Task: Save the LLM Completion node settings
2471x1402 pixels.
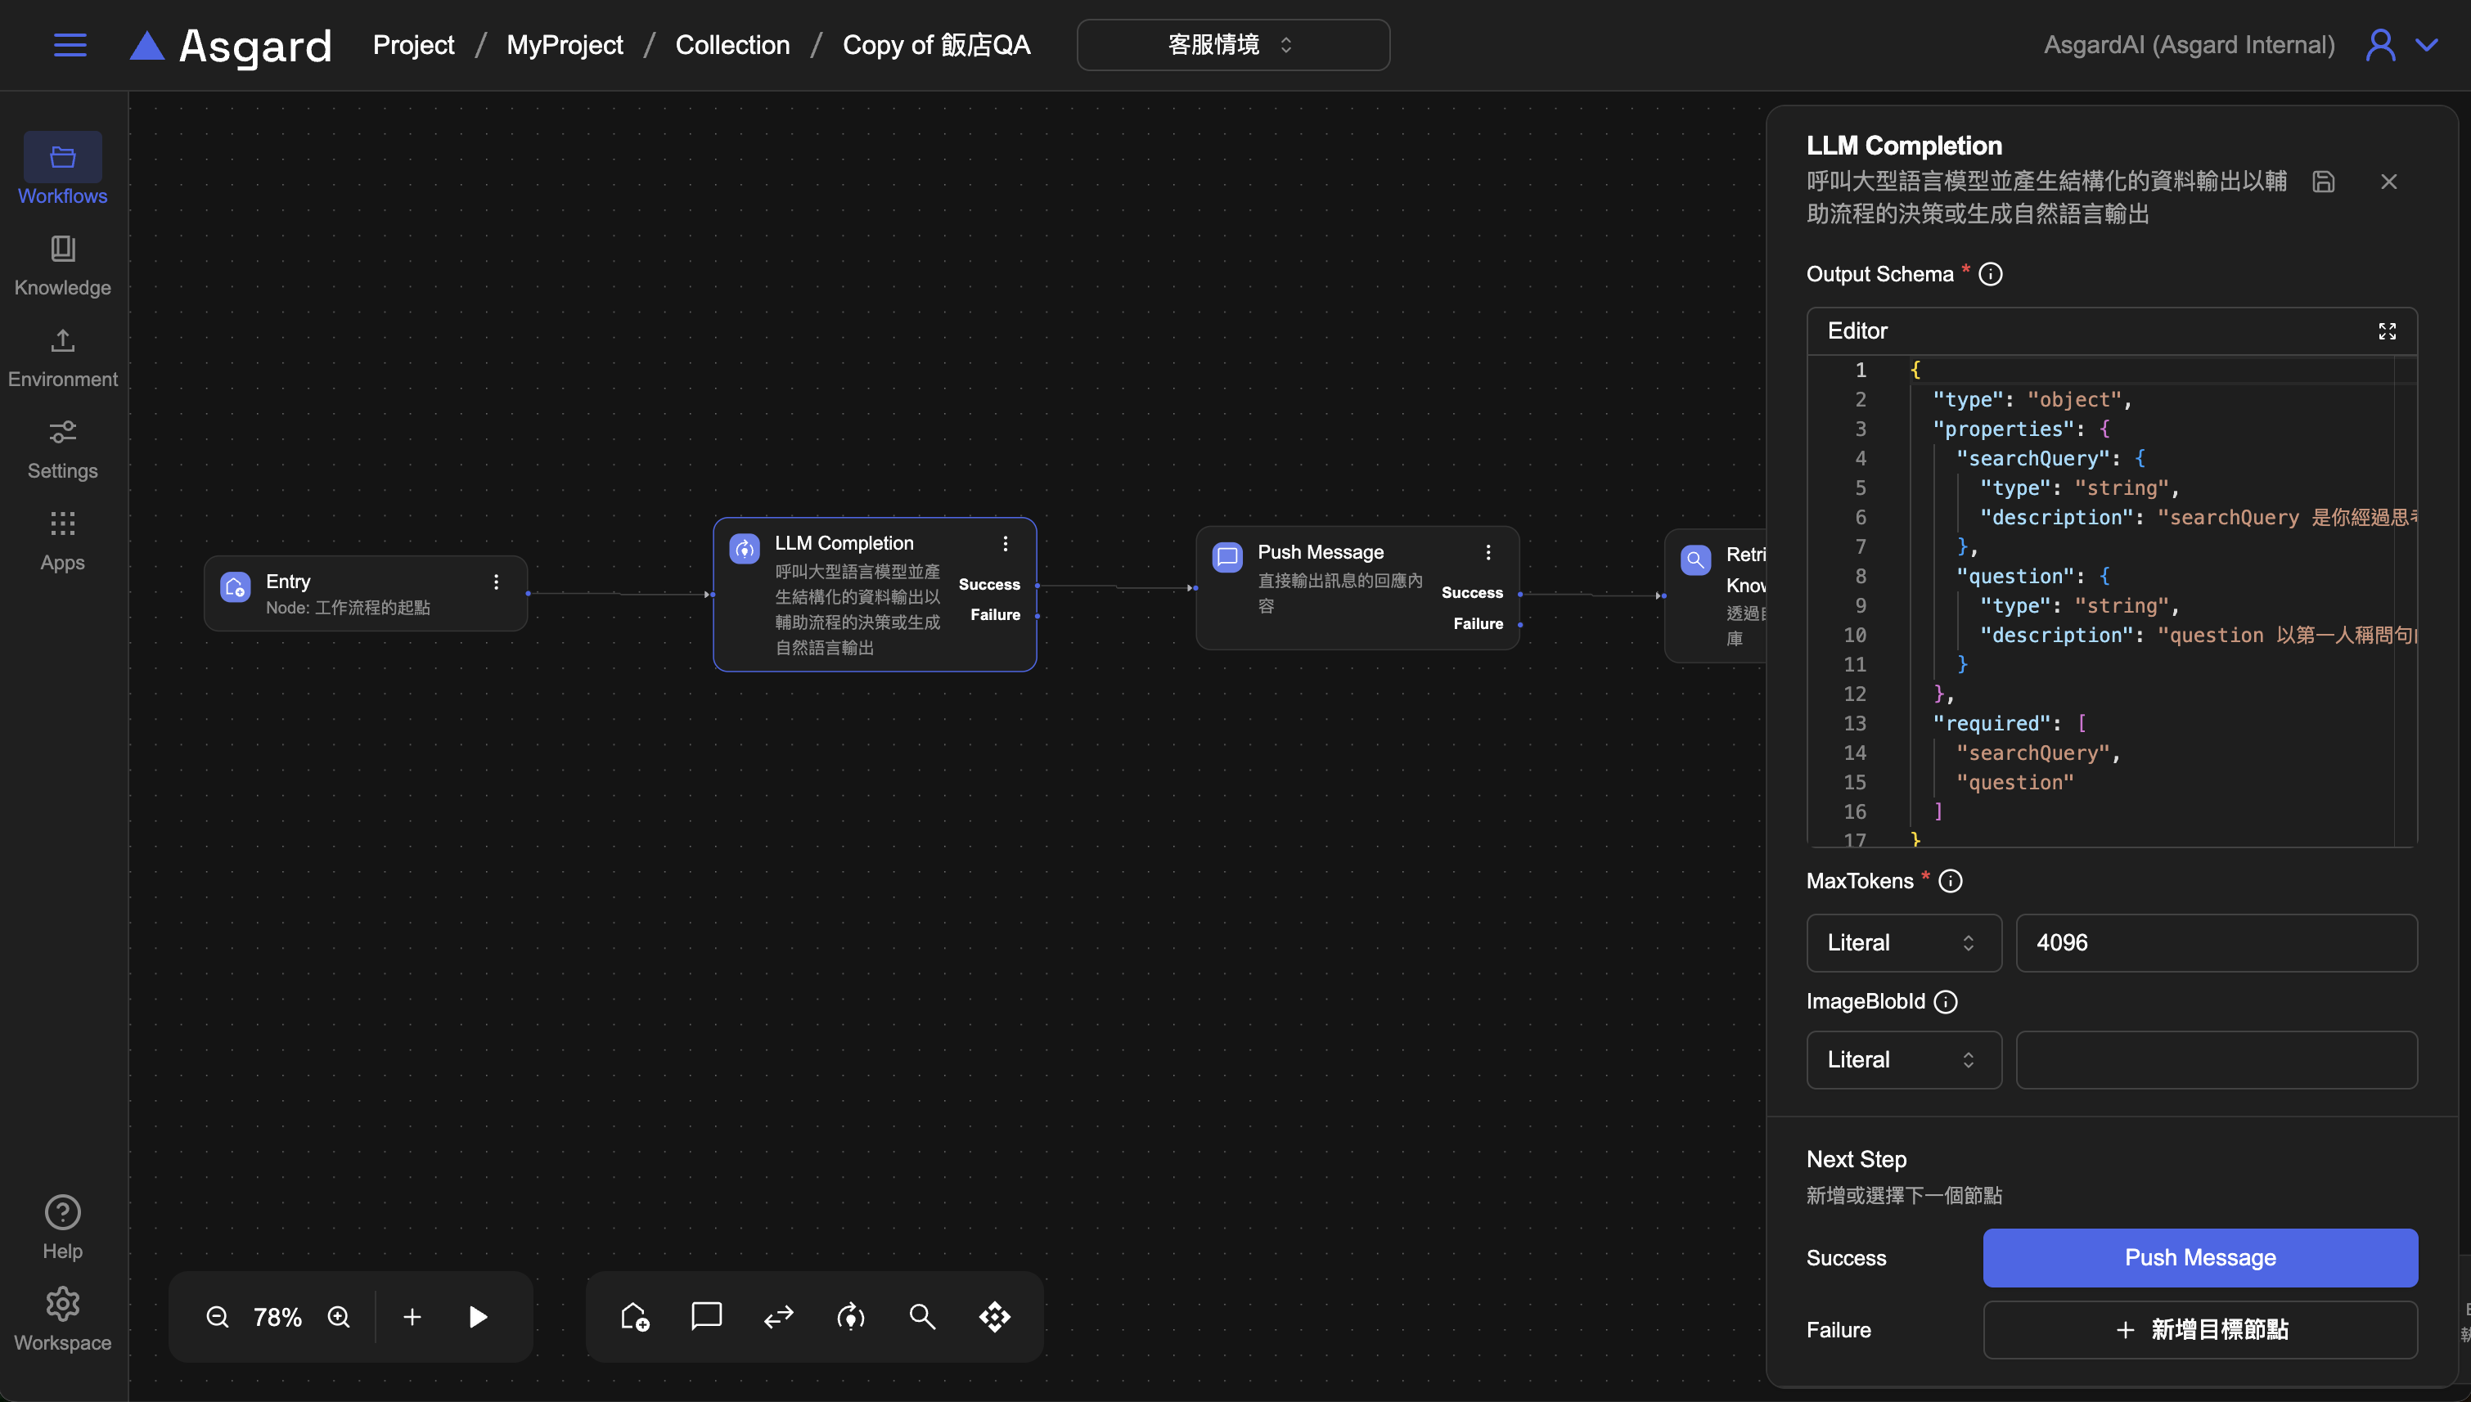Action: [x=2323, y=182]
